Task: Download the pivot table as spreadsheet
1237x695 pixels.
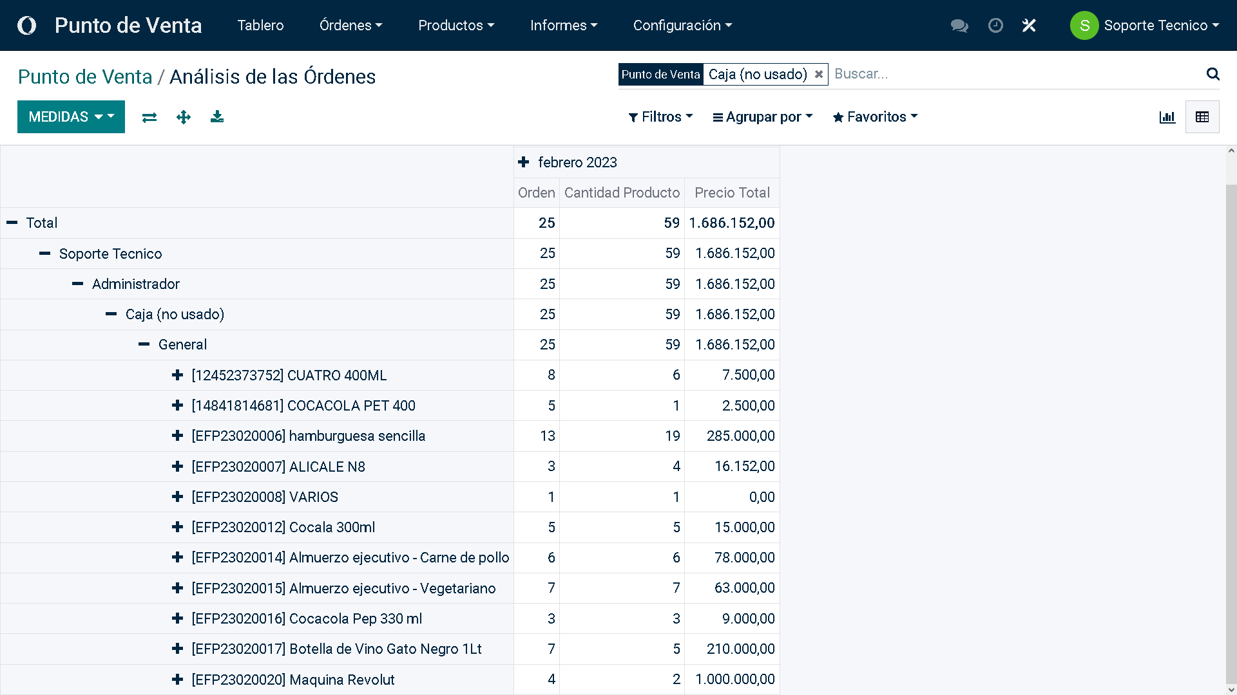Action: click(217, 116)
